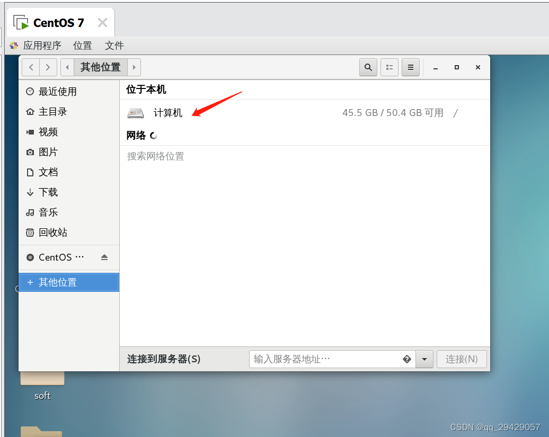Toggle the search bar
The height and width of the screenshot is (437, 549).
click(x=368, y=67)
